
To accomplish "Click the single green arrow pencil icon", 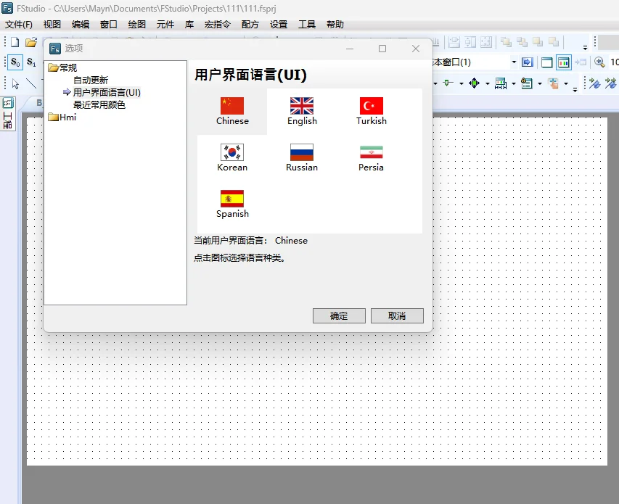I will [x=594, y=83].
